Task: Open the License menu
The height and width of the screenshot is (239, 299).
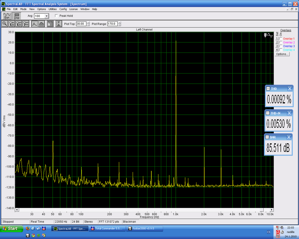Action: (x=74, y=9)
